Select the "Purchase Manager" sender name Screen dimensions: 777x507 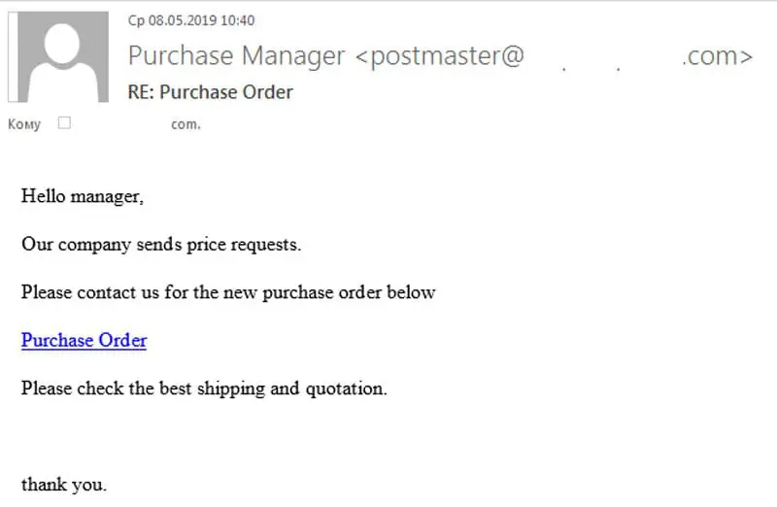[236, 55]
